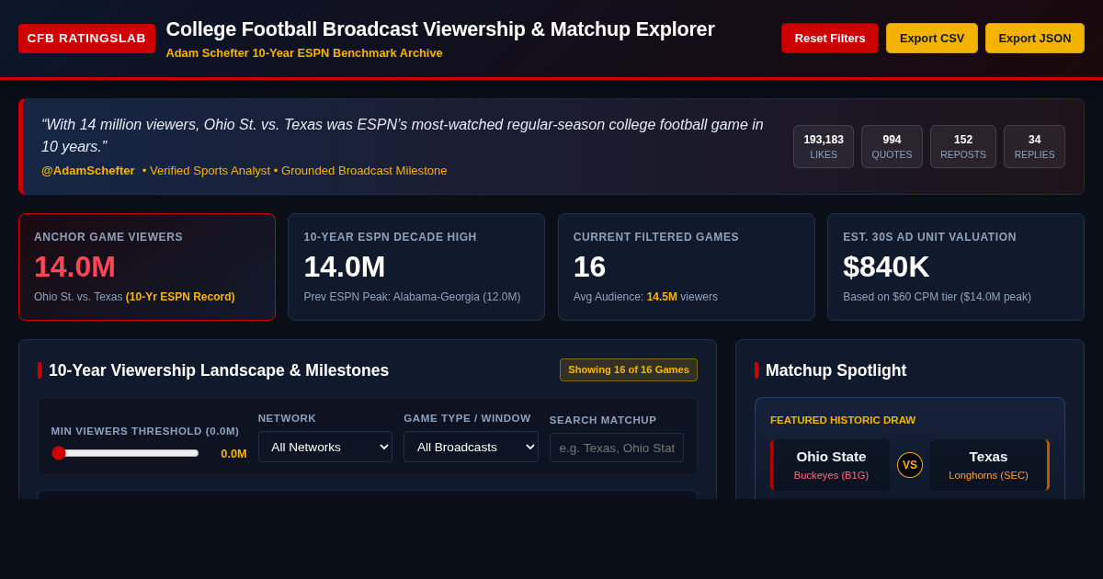Click the Matchup Spotlight heading

[836, 370]
